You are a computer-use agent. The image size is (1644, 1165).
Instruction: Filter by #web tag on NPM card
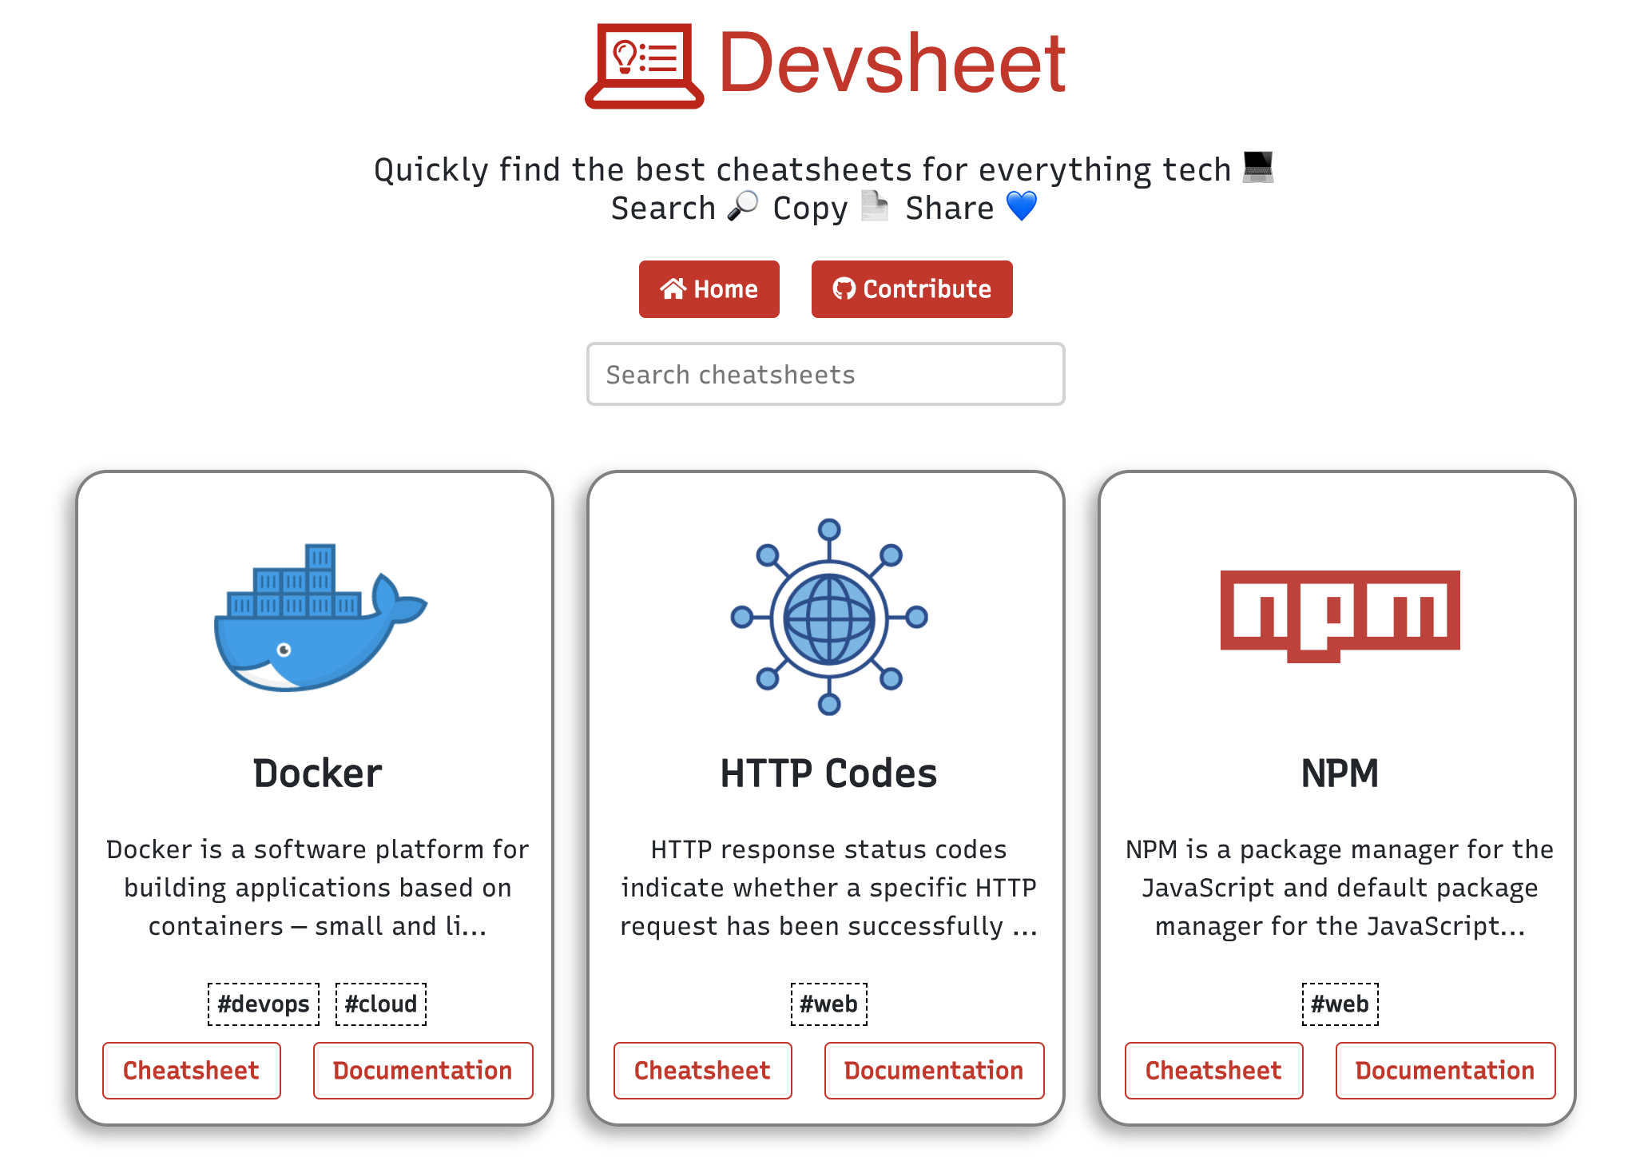(1340, 1004)
